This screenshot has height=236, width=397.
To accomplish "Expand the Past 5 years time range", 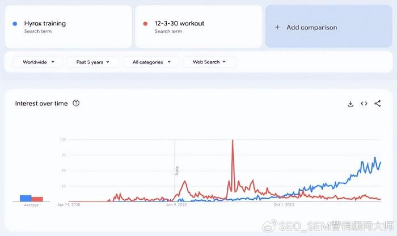I will [x=92, y=62].
